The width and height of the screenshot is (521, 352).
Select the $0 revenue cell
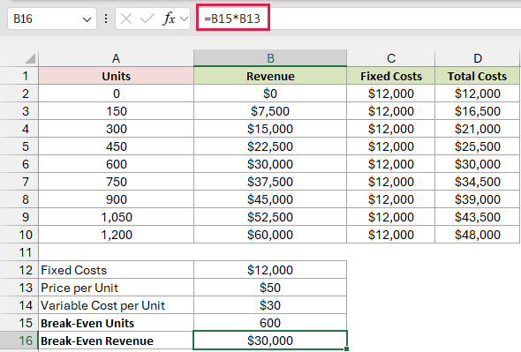coord(270,94)
